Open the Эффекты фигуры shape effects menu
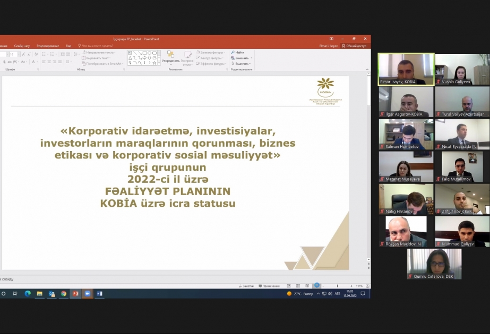 211,64
